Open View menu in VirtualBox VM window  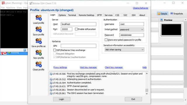point(19,8)
